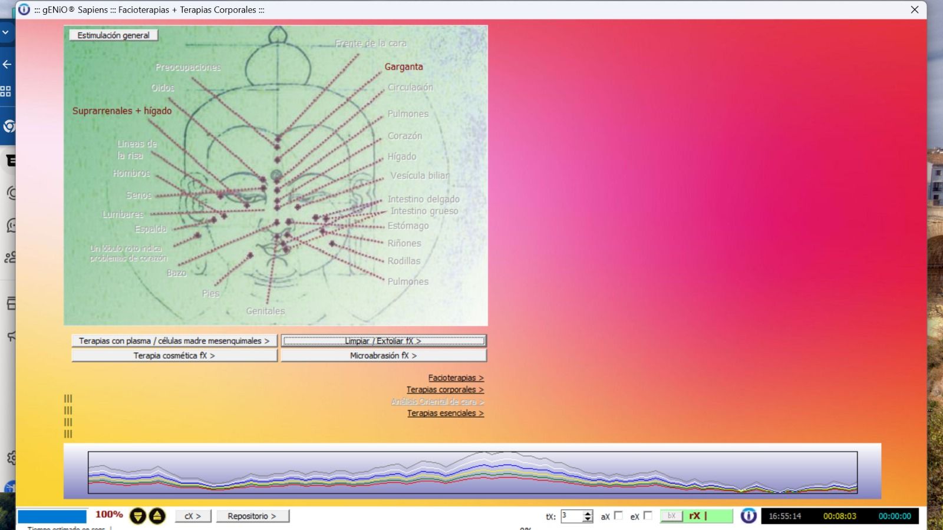The height and width of the screenshot is (530, 943).
Task: Open Microabrasión fX > menu
Action: [383, 356]
